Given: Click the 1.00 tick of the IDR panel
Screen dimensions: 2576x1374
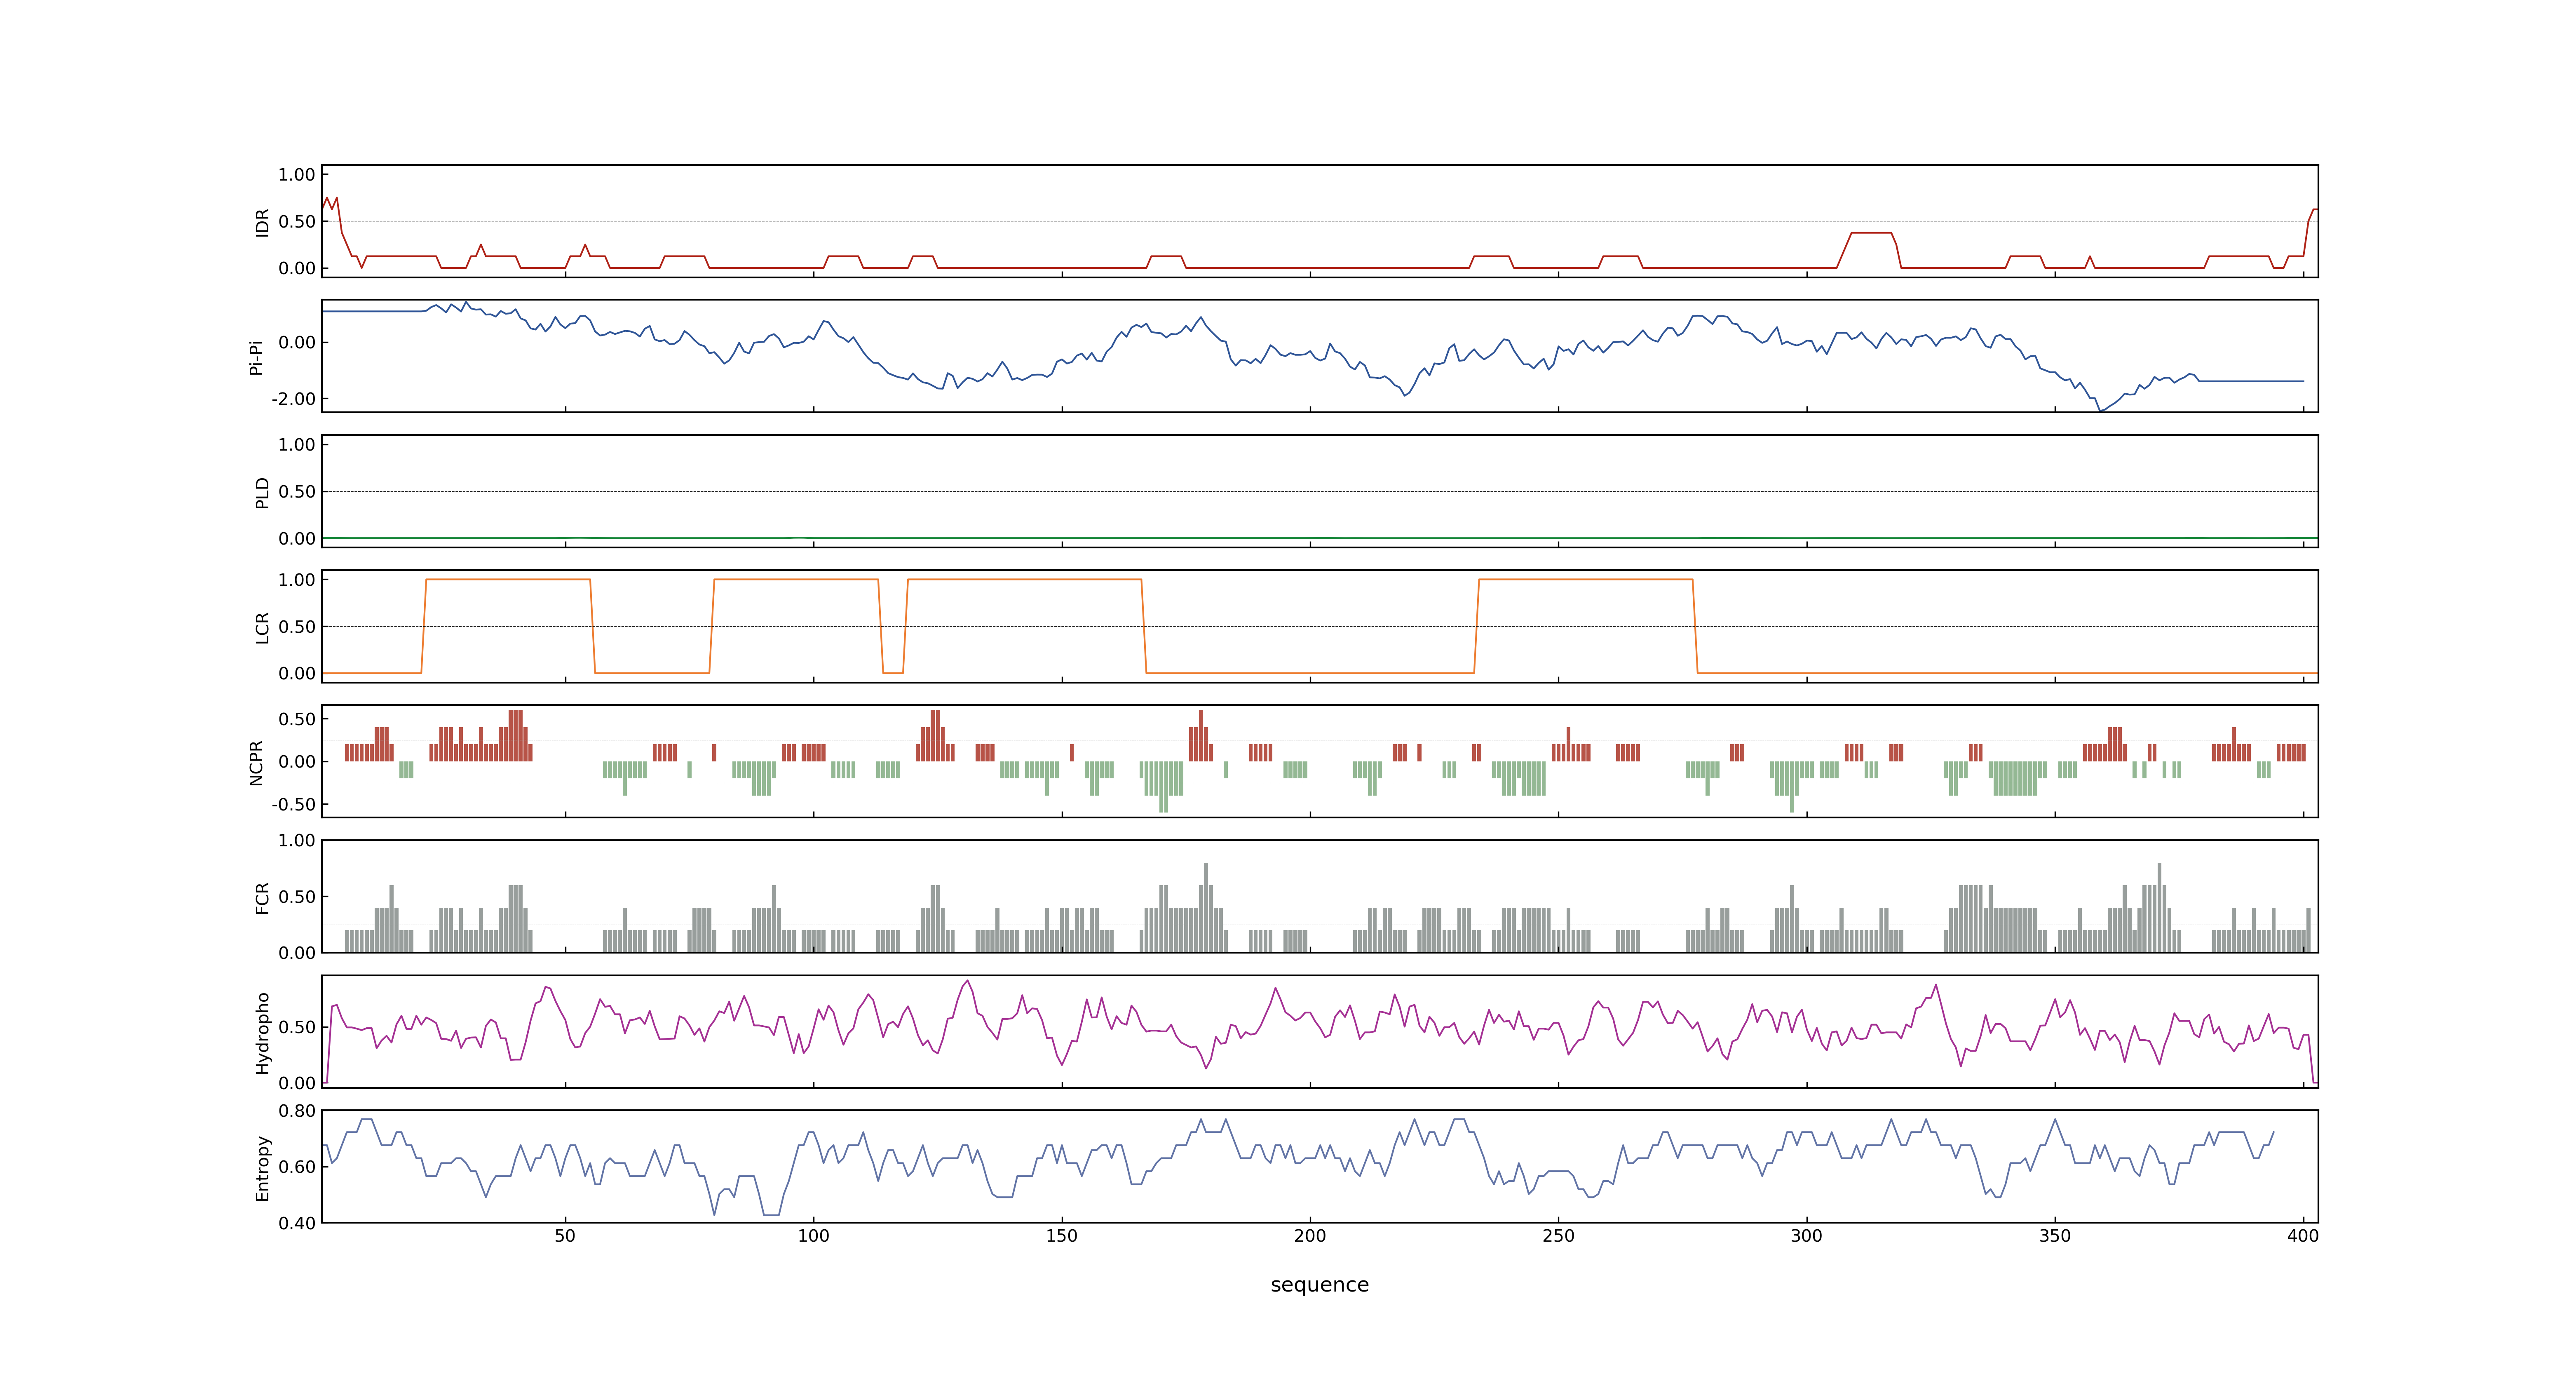Looking at the screenshot, I should tap(297, 175).
